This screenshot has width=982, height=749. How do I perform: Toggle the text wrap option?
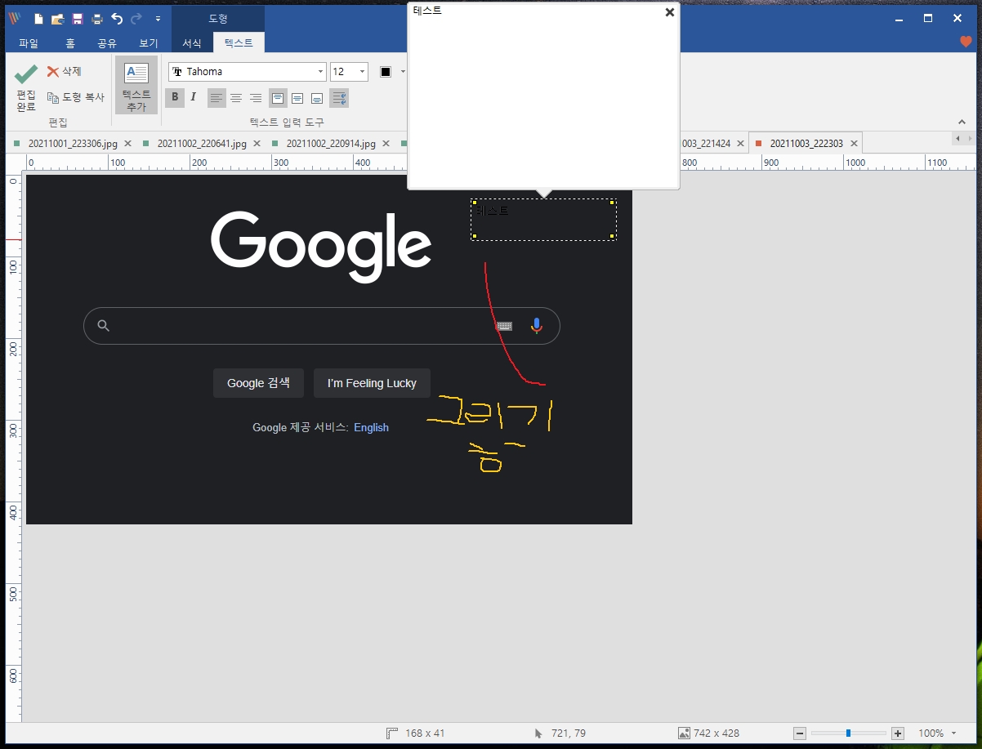pyautogui.click(x=339, y=98)
